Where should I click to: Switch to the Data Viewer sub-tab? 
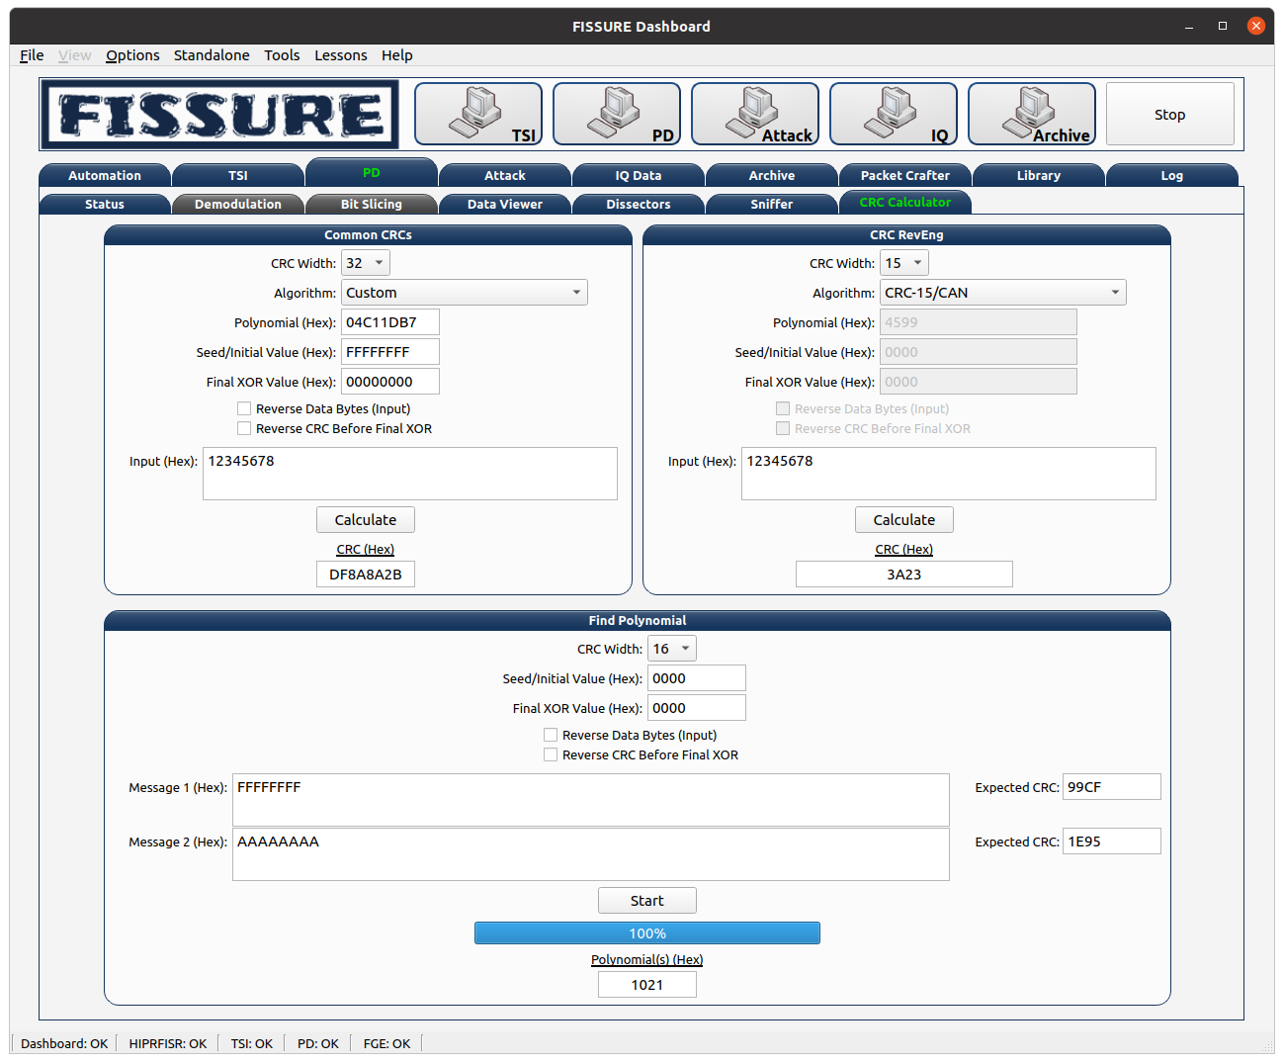tap(505, 204)
